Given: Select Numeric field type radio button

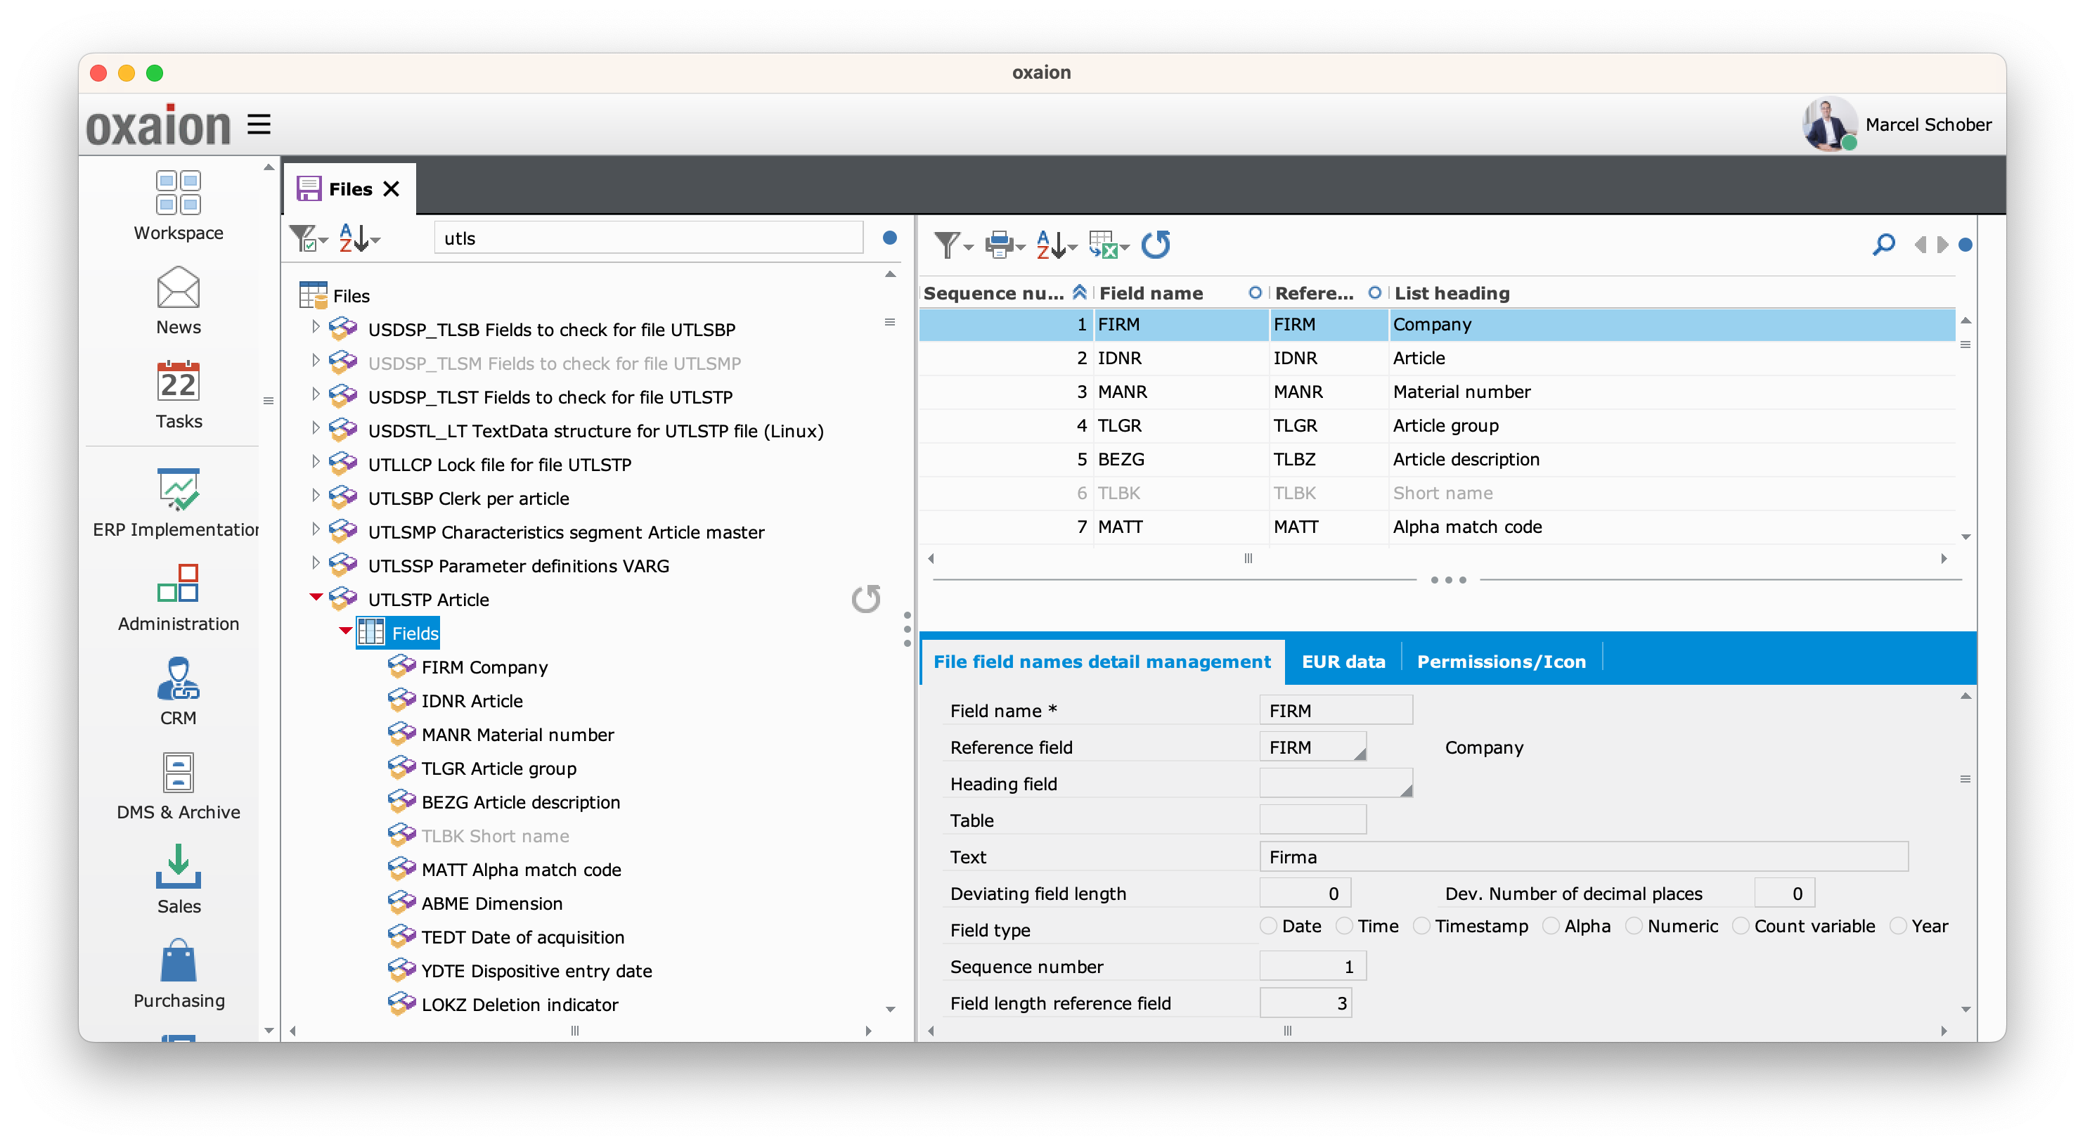Looking at the screenshot, I should coord(1634,926).
